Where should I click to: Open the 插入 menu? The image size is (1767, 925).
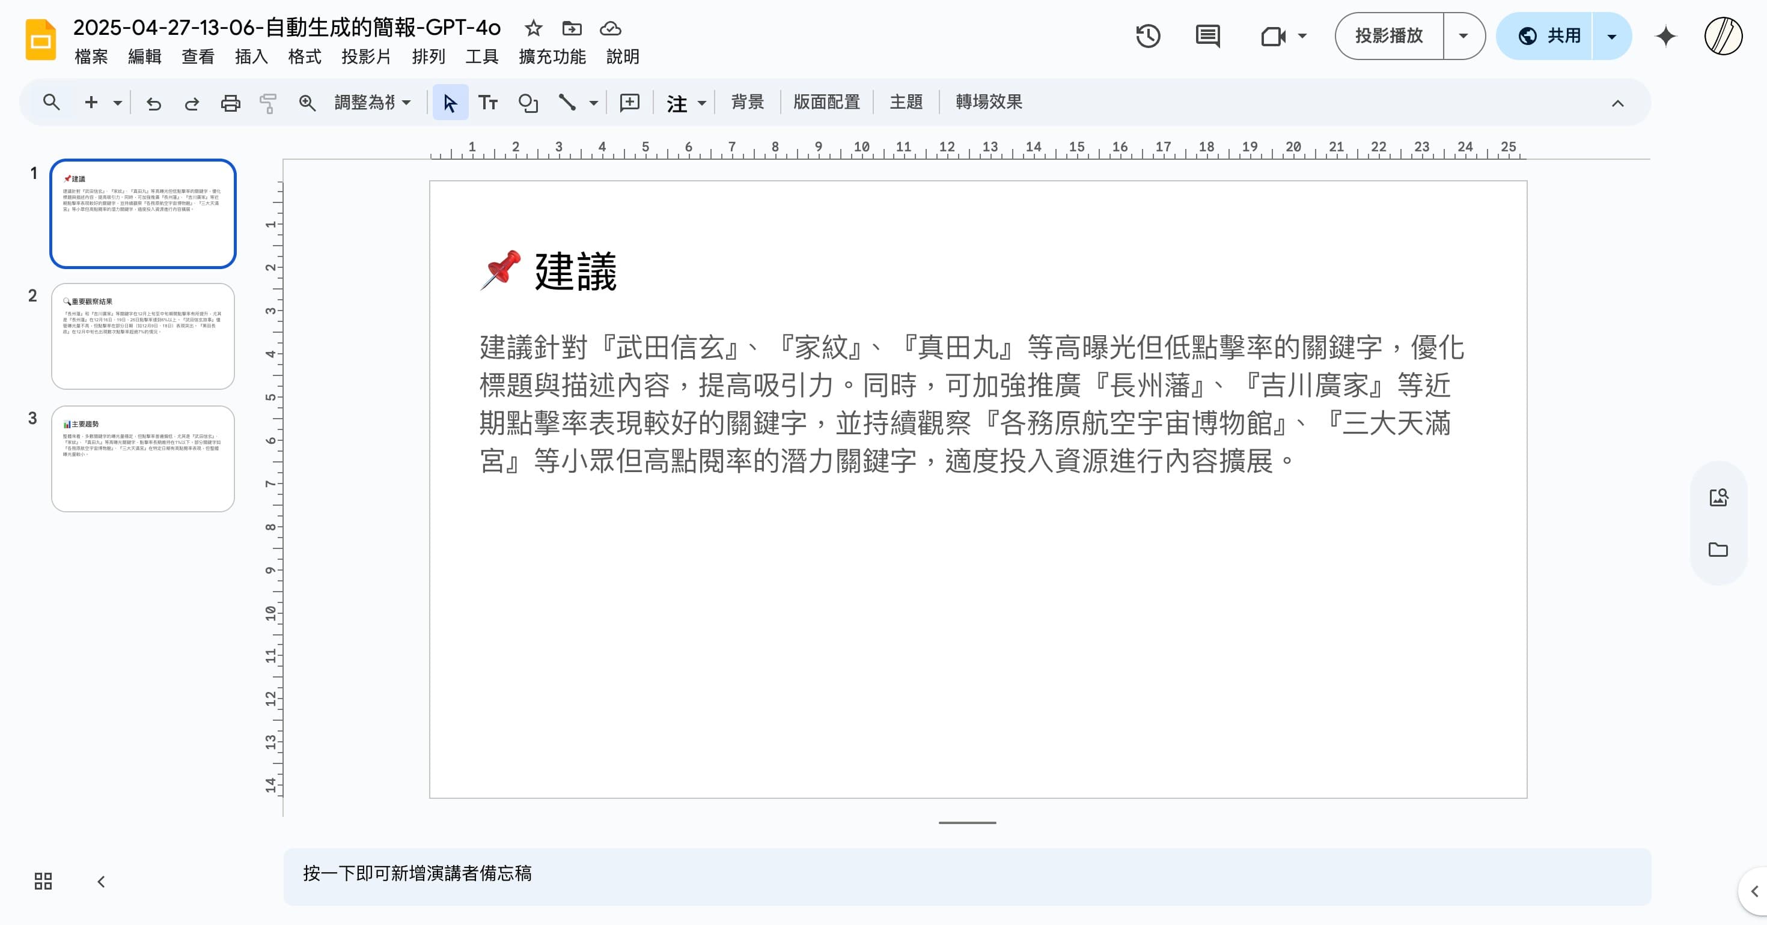coord(251,57)
